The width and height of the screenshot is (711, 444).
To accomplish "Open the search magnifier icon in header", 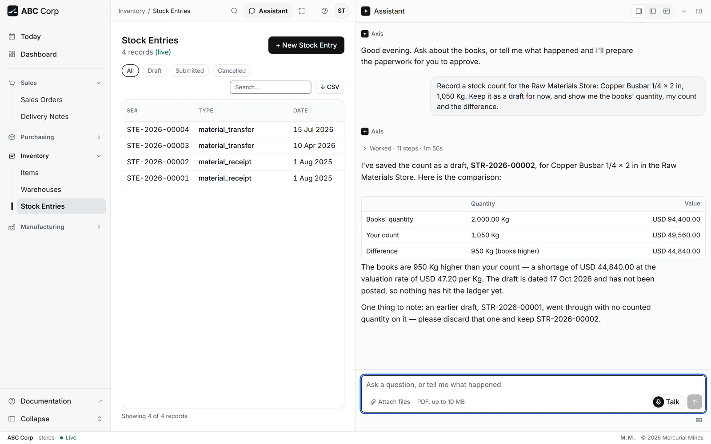I will pyautogui.click(x=234, y=11).
